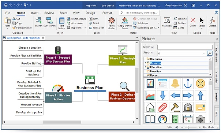The image size is (221, 133).
Task: Select the bell picture thumbnail
Action: 175,83
